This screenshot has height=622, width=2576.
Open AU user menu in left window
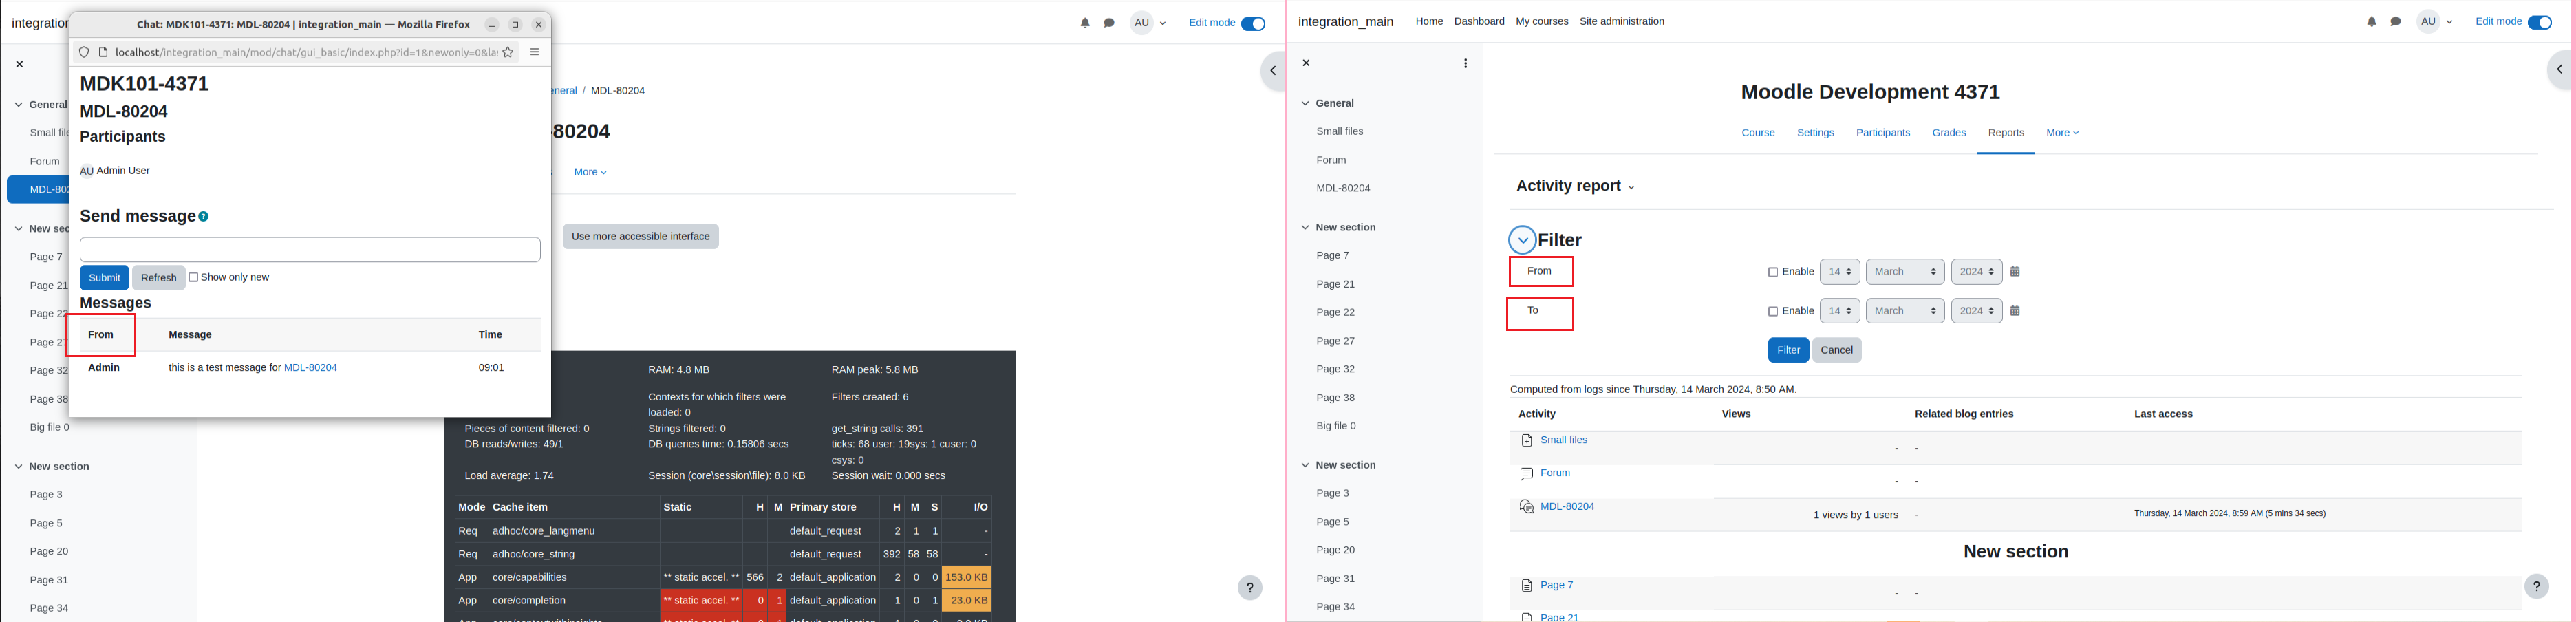(1148, 23)
